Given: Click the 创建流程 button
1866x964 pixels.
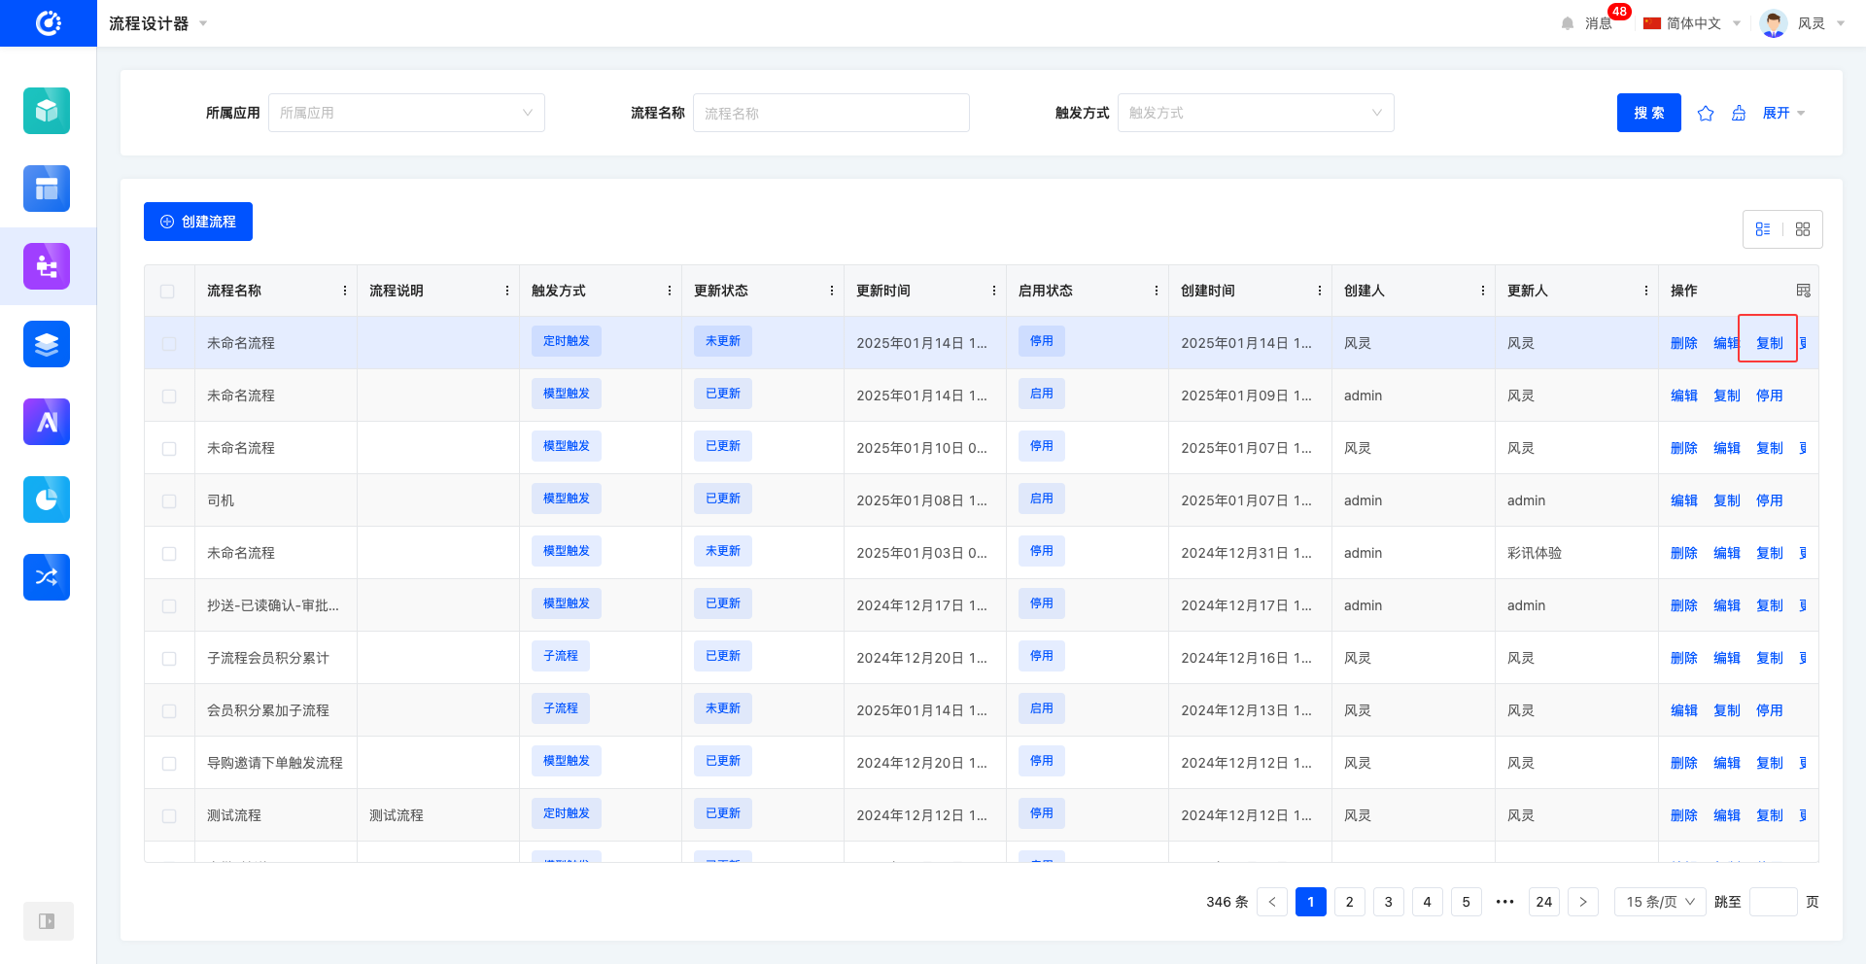Looking at the screenshot, I should [197, 222].
